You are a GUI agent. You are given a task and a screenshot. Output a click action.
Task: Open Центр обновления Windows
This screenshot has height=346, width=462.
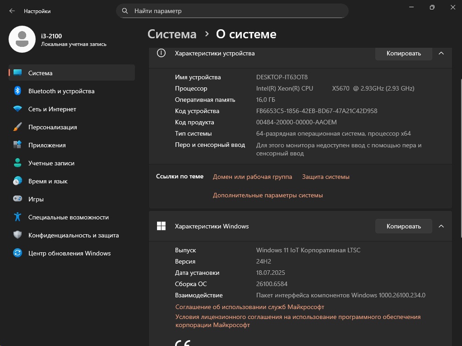[72, 253]
